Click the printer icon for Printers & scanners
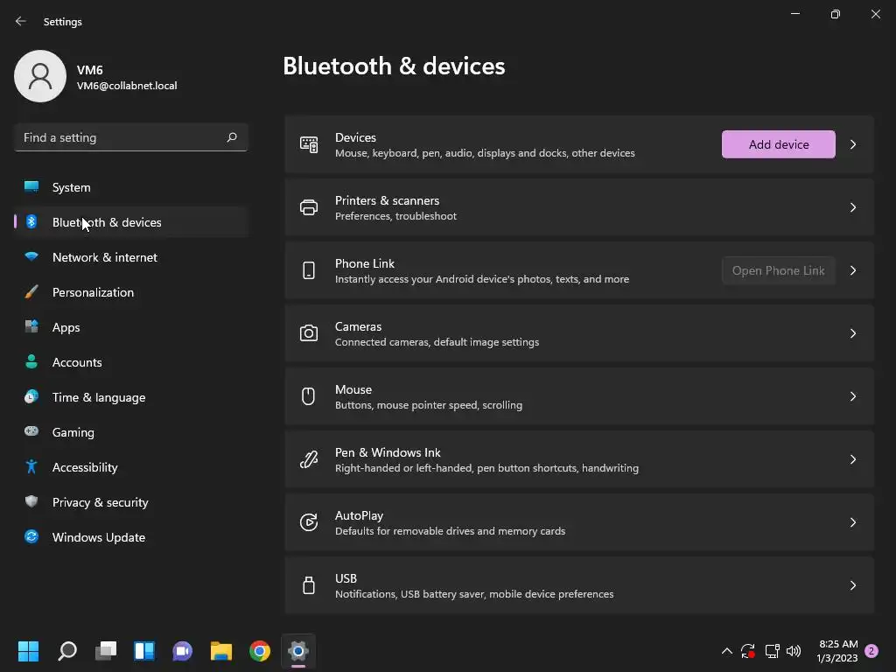This screenshot has height=672, width=896. tap(309, 207)
